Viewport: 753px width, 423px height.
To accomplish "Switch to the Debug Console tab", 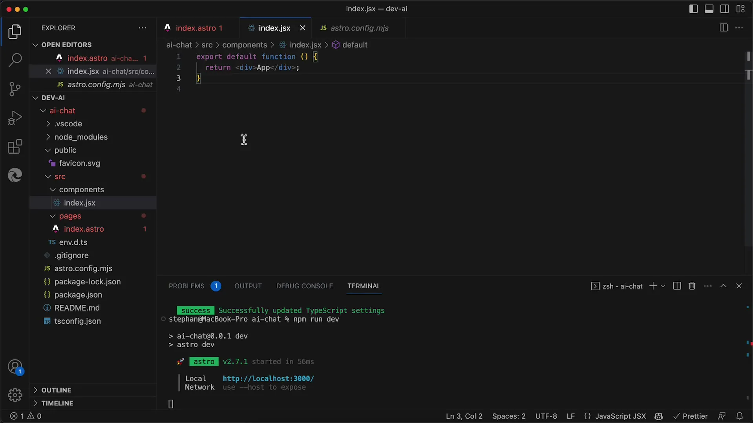I will click(x=305, y=286).
